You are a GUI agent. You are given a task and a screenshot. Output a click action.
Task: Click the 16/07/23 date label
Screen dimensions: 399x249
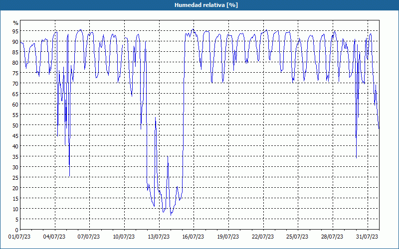(x=194, y=237)
